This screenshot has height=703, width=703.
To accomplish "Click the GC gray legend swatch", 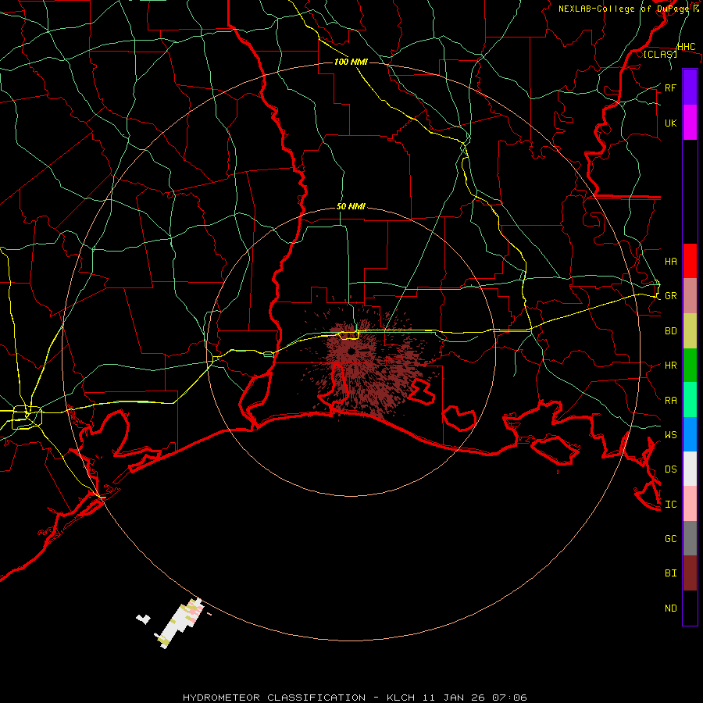I will tap(690, 538).
